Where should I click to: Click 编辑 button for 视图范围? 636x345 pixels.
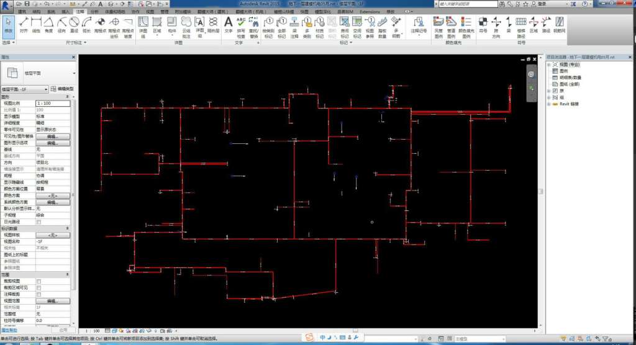pos(53,301)
